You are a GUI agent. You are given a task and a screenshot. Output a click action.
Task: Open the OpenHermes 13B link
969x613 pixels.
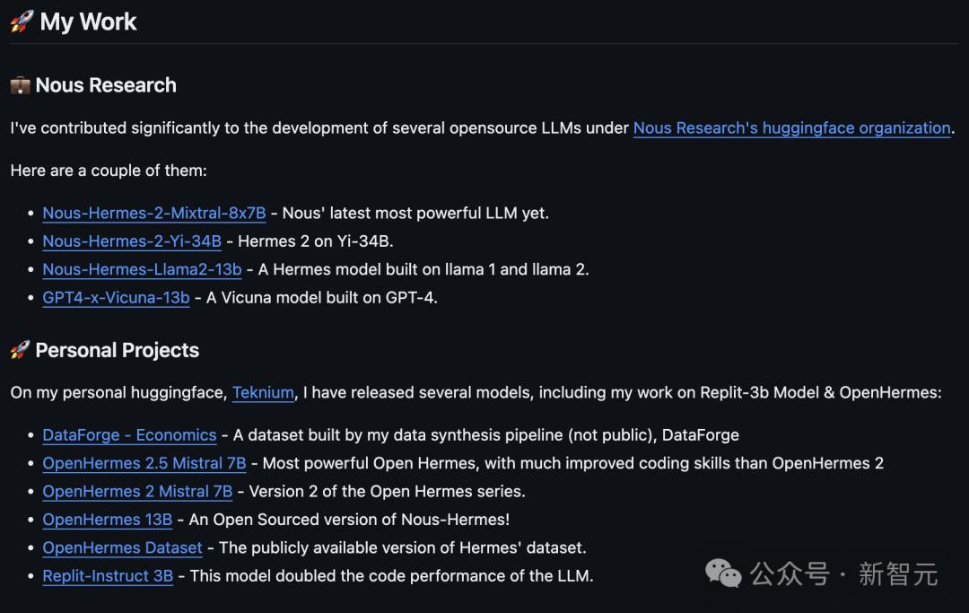(107, 519)
